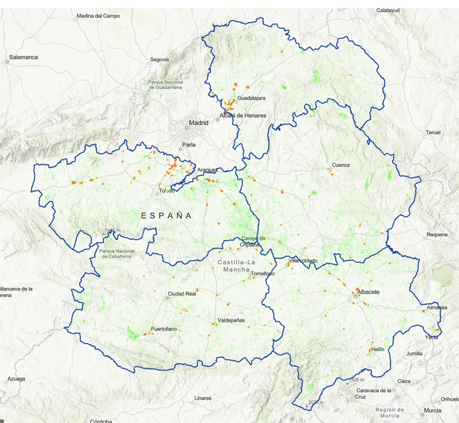Click the Guadalajara city label

pyautogui.click(x=251, y=98)
